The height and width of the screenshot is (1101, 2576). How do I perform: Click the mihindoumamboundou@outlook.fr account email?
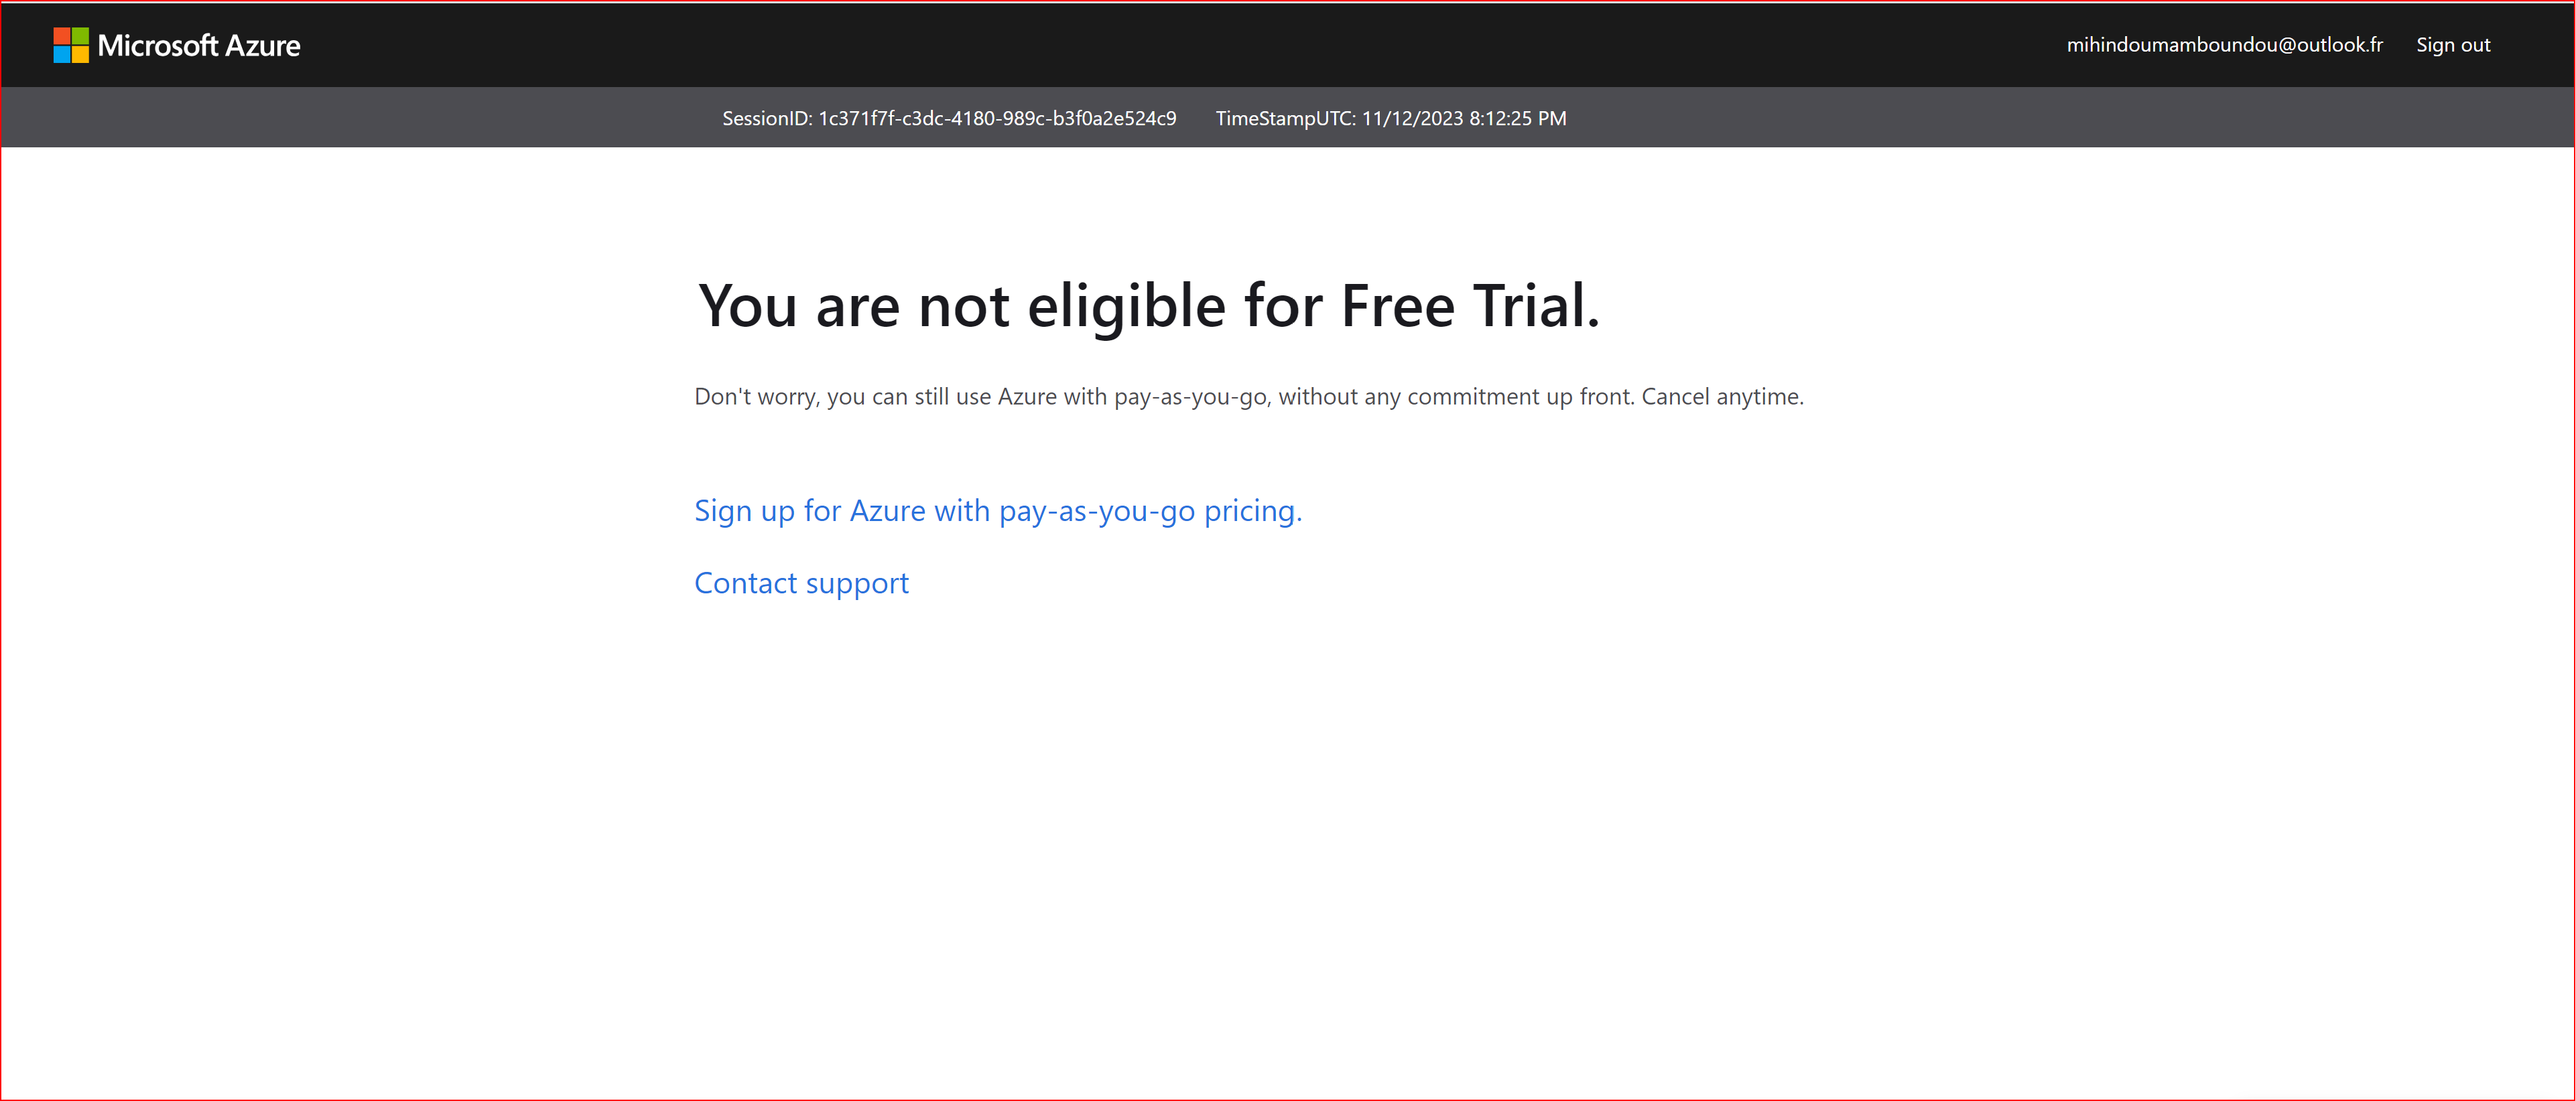click(x=2224, y=45)
